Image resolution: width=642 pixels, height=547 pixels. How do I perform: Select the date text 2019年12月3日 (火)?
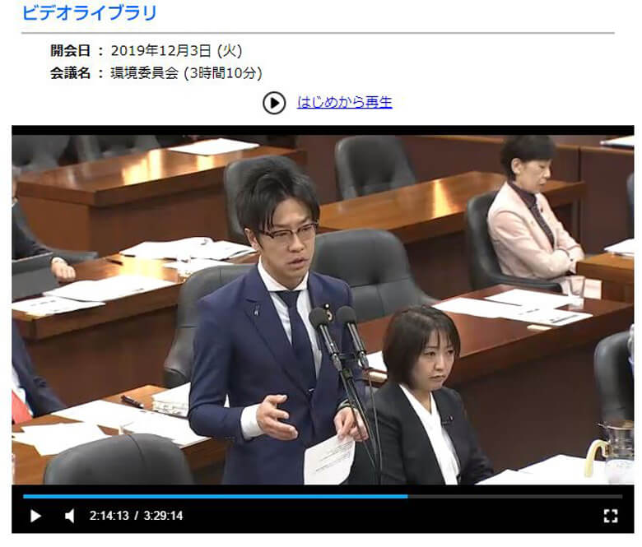pyautogui.click(x=176, y=51)
